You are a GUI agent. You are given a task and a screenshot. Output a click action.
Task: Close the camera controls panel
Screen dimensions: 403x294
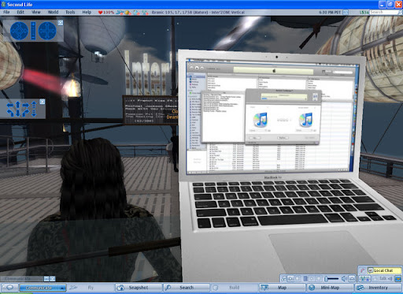[x=61, y=23]
